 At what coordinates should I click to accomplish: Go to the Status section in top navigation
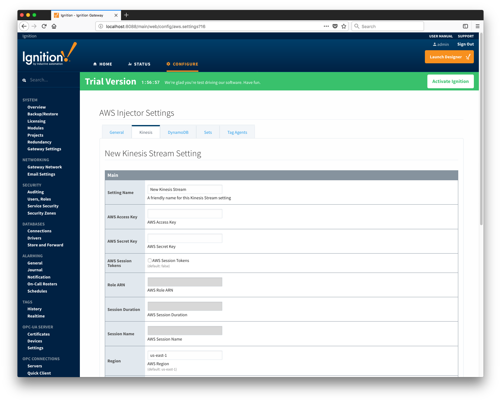pos(139,64)
